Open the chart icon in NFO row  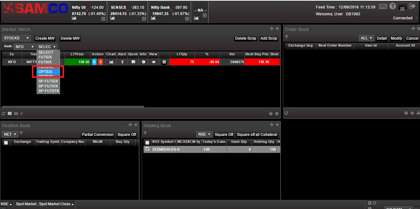(111, 62)
